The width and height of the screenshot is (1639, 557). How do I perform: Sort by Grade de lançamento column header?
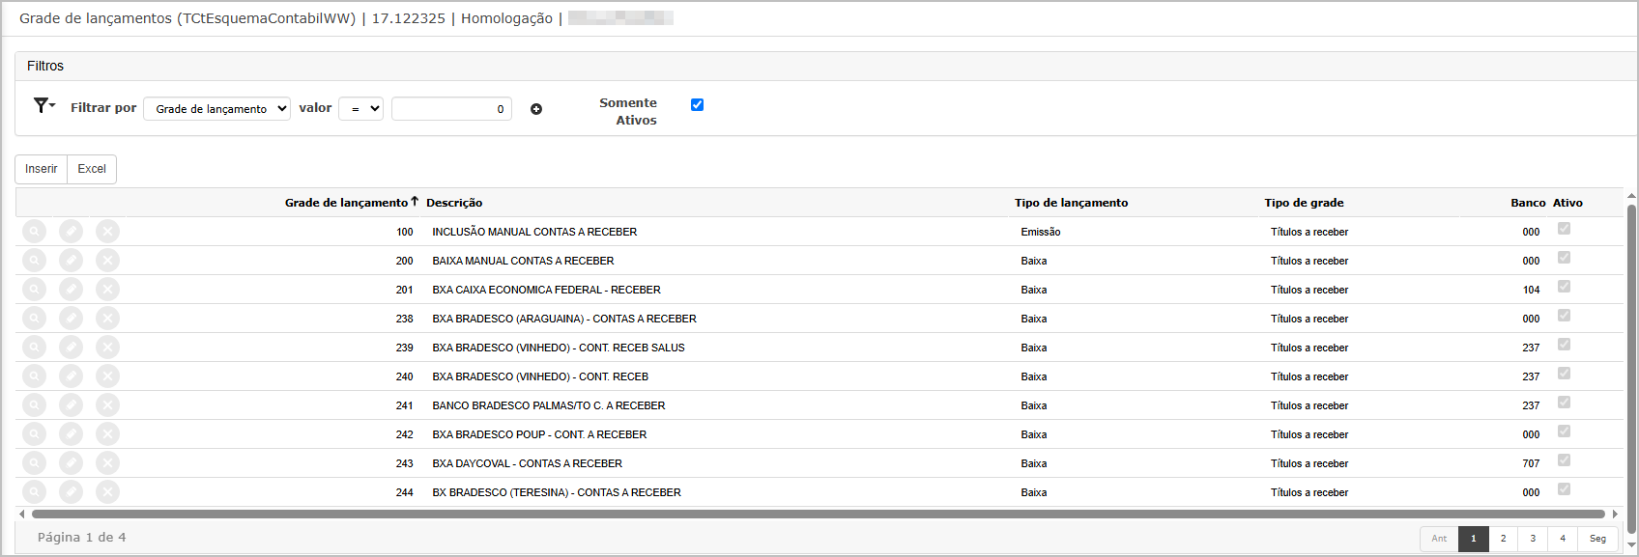tap(346, 203)
